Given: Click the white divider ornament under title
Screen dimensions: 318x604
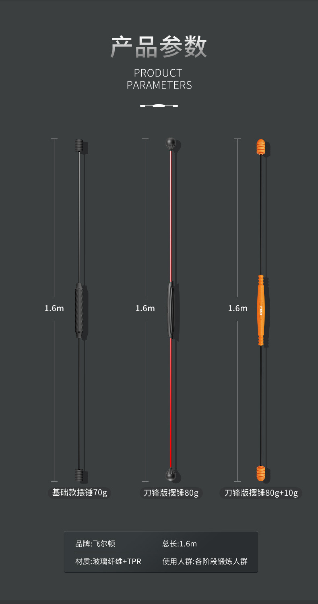Looking at the screenshot, I should point(159,106).
